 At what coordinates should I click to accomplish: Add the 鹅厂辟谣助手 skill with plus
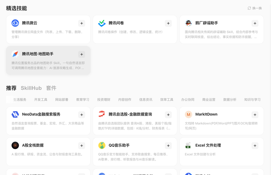point(255,23)
